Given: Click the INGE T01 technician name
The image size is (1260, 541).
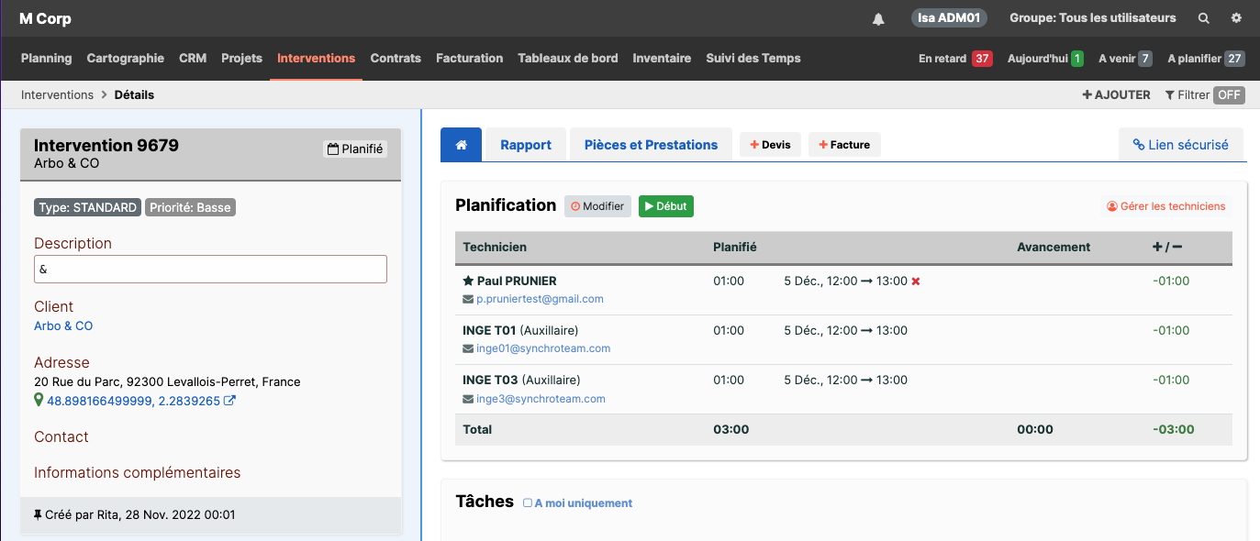Looking at the screenshot, I should point(490,330).
